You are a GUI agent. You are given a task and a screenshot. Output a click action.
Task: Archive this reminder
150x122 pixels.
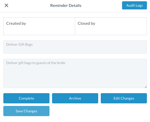(x=75, y=98)
